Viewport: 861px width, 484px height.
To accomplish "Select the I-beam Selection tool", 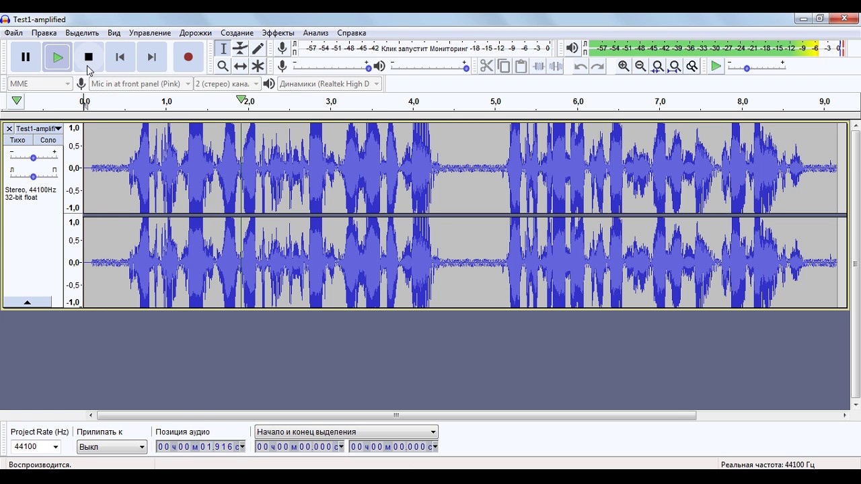I will (x=223, y=48).
